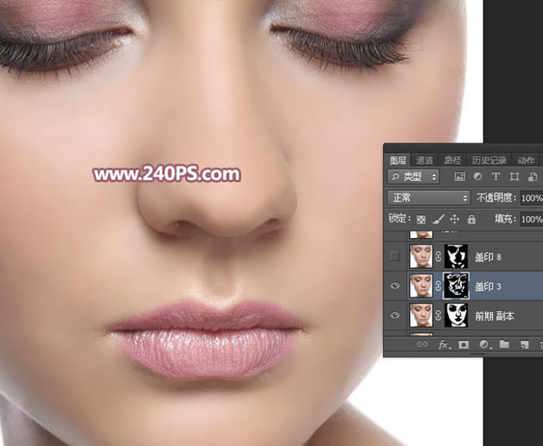This screenshot has width=543, height=446.
Task: Create new adjustment layer icon
Action: pos(484,345)
